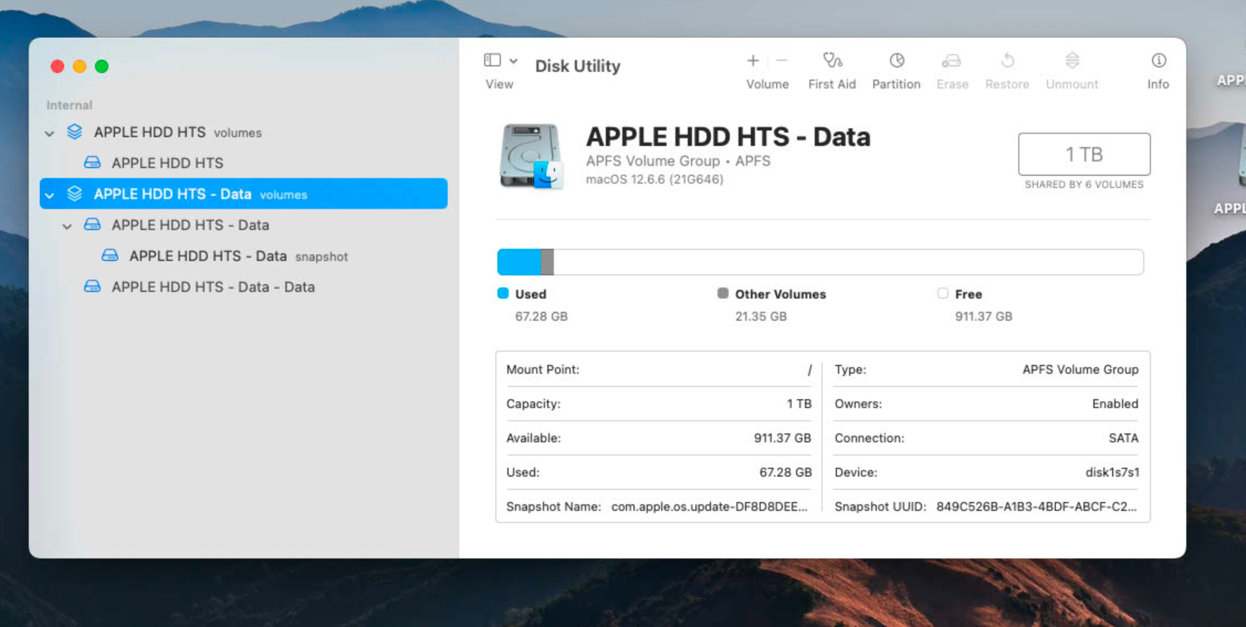1246x627 pixels.
Task: Toggle the Used storage legend indicator
Action: point(502,294)
